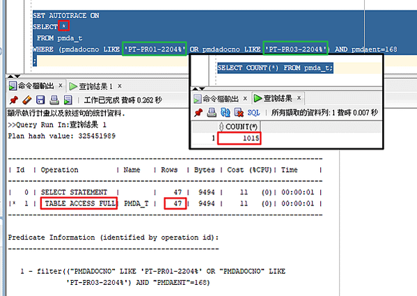417x296 pixels.
Task: Click the 工作已完成 費時 0.262 秒 status text
Action: [123, 100]
